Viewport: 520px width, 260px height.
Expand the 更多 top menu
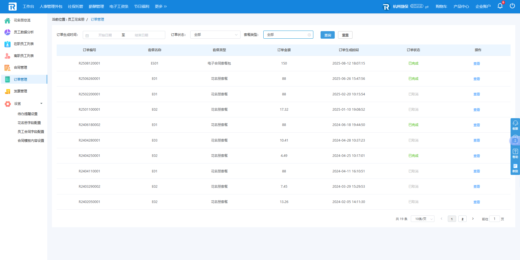[161, 6]
